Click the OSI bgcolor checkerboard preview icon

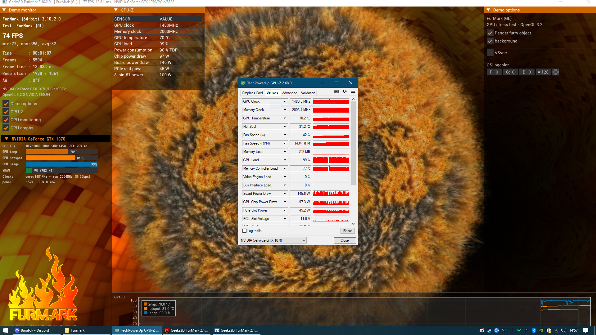pos(556,72)
